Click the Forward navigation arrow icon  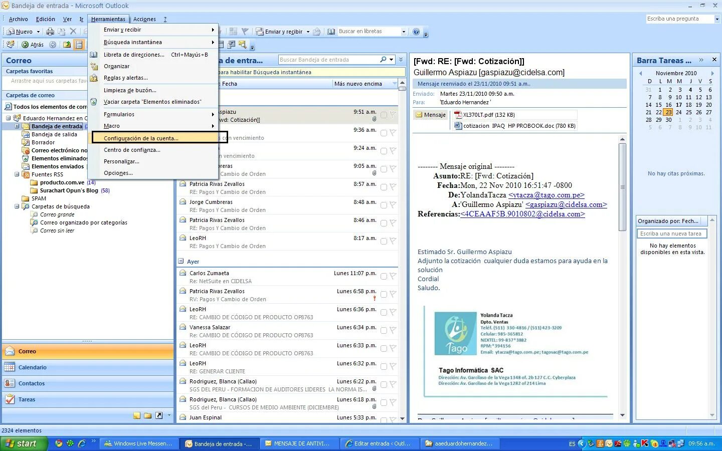53,45
